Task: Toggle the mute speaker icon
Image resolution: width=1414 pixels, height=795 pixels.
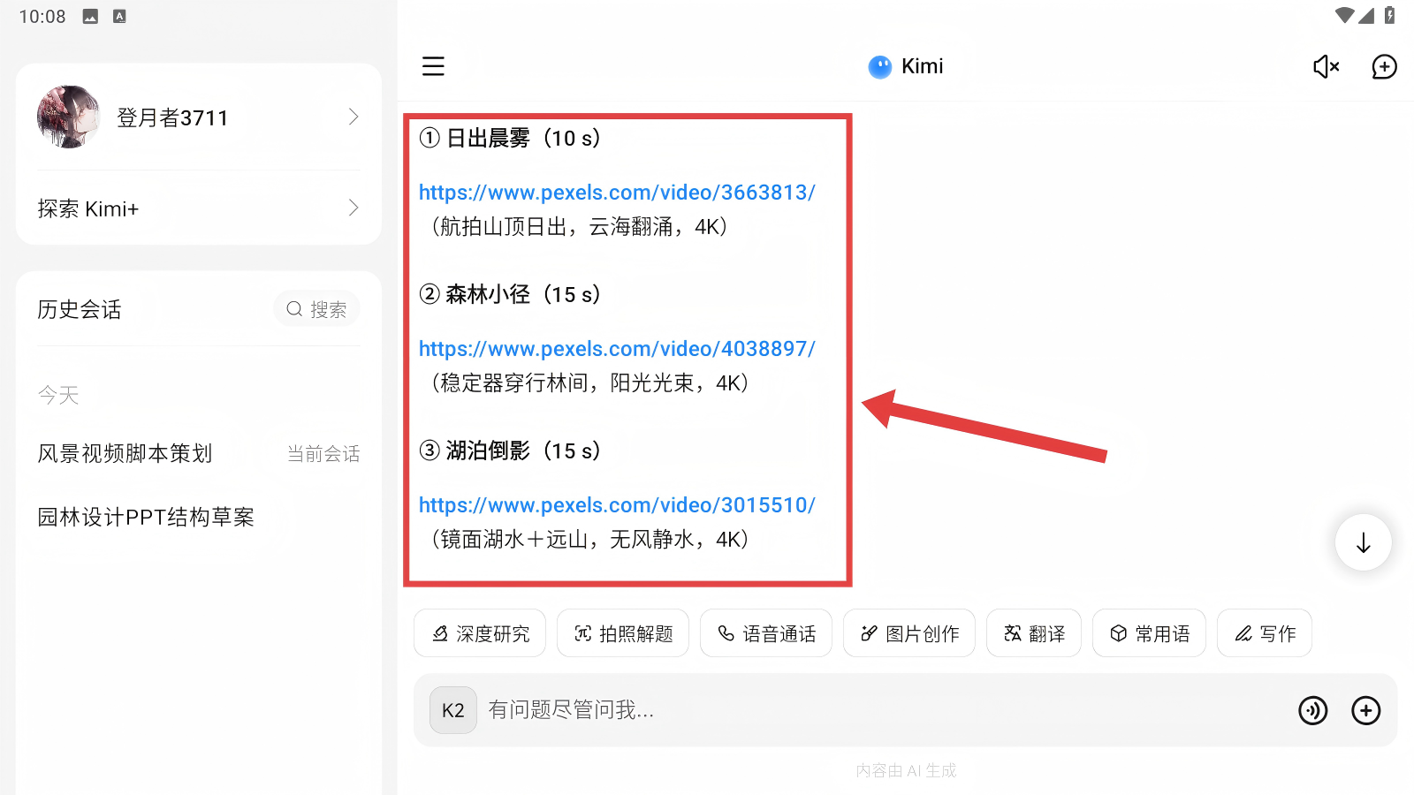Action: [1326, 66]
